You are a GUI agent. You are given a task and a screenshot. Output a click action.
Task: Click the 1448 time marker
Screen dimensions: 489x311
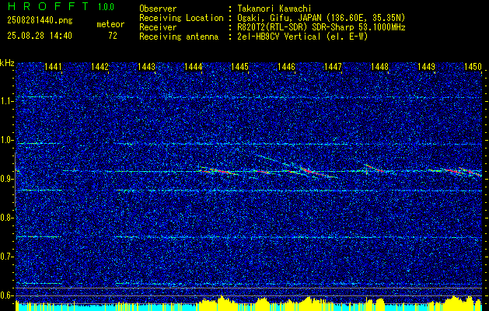380,66
